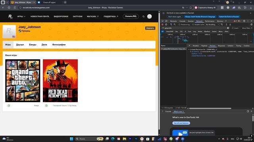Click the Don't show again button
254x142 pixels.
coord(175,17)
